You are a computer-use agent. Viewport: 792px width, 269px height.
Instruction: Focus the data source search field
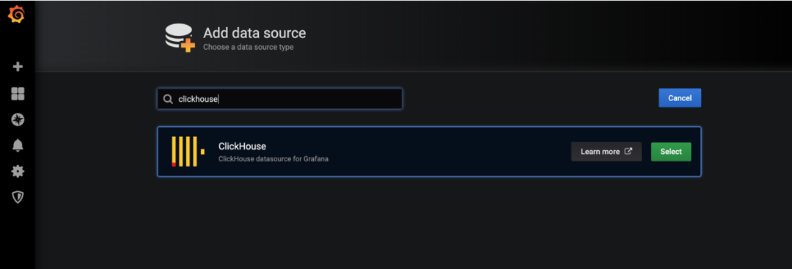pyautogui.click(x=280, y=99)
